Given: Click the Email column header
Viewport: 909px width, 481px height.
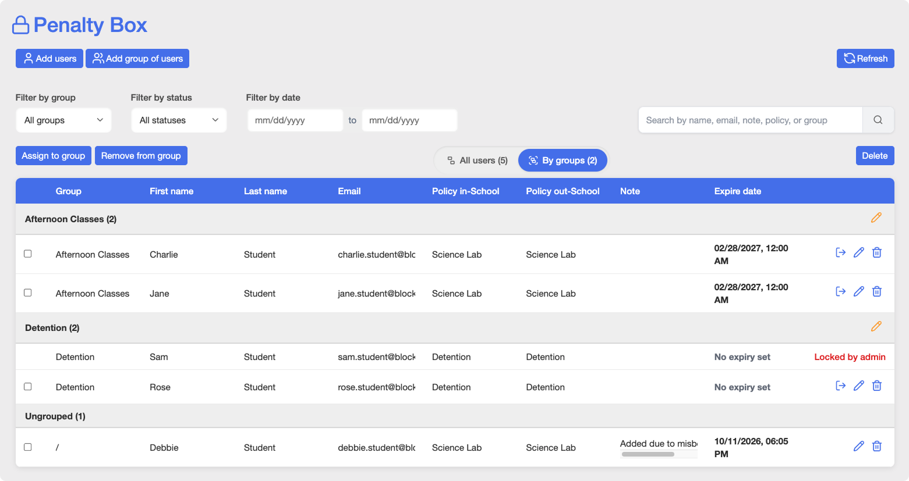Looking at the screenshot, I should (x=349, y=191).
